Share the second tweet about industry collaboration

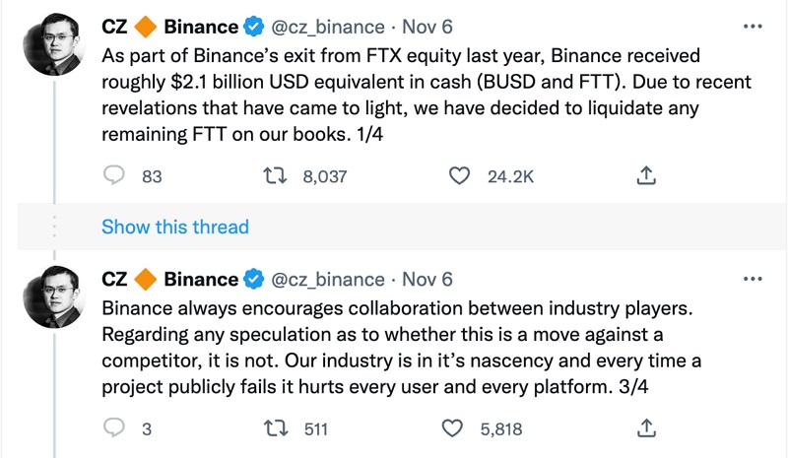point(646,428)
